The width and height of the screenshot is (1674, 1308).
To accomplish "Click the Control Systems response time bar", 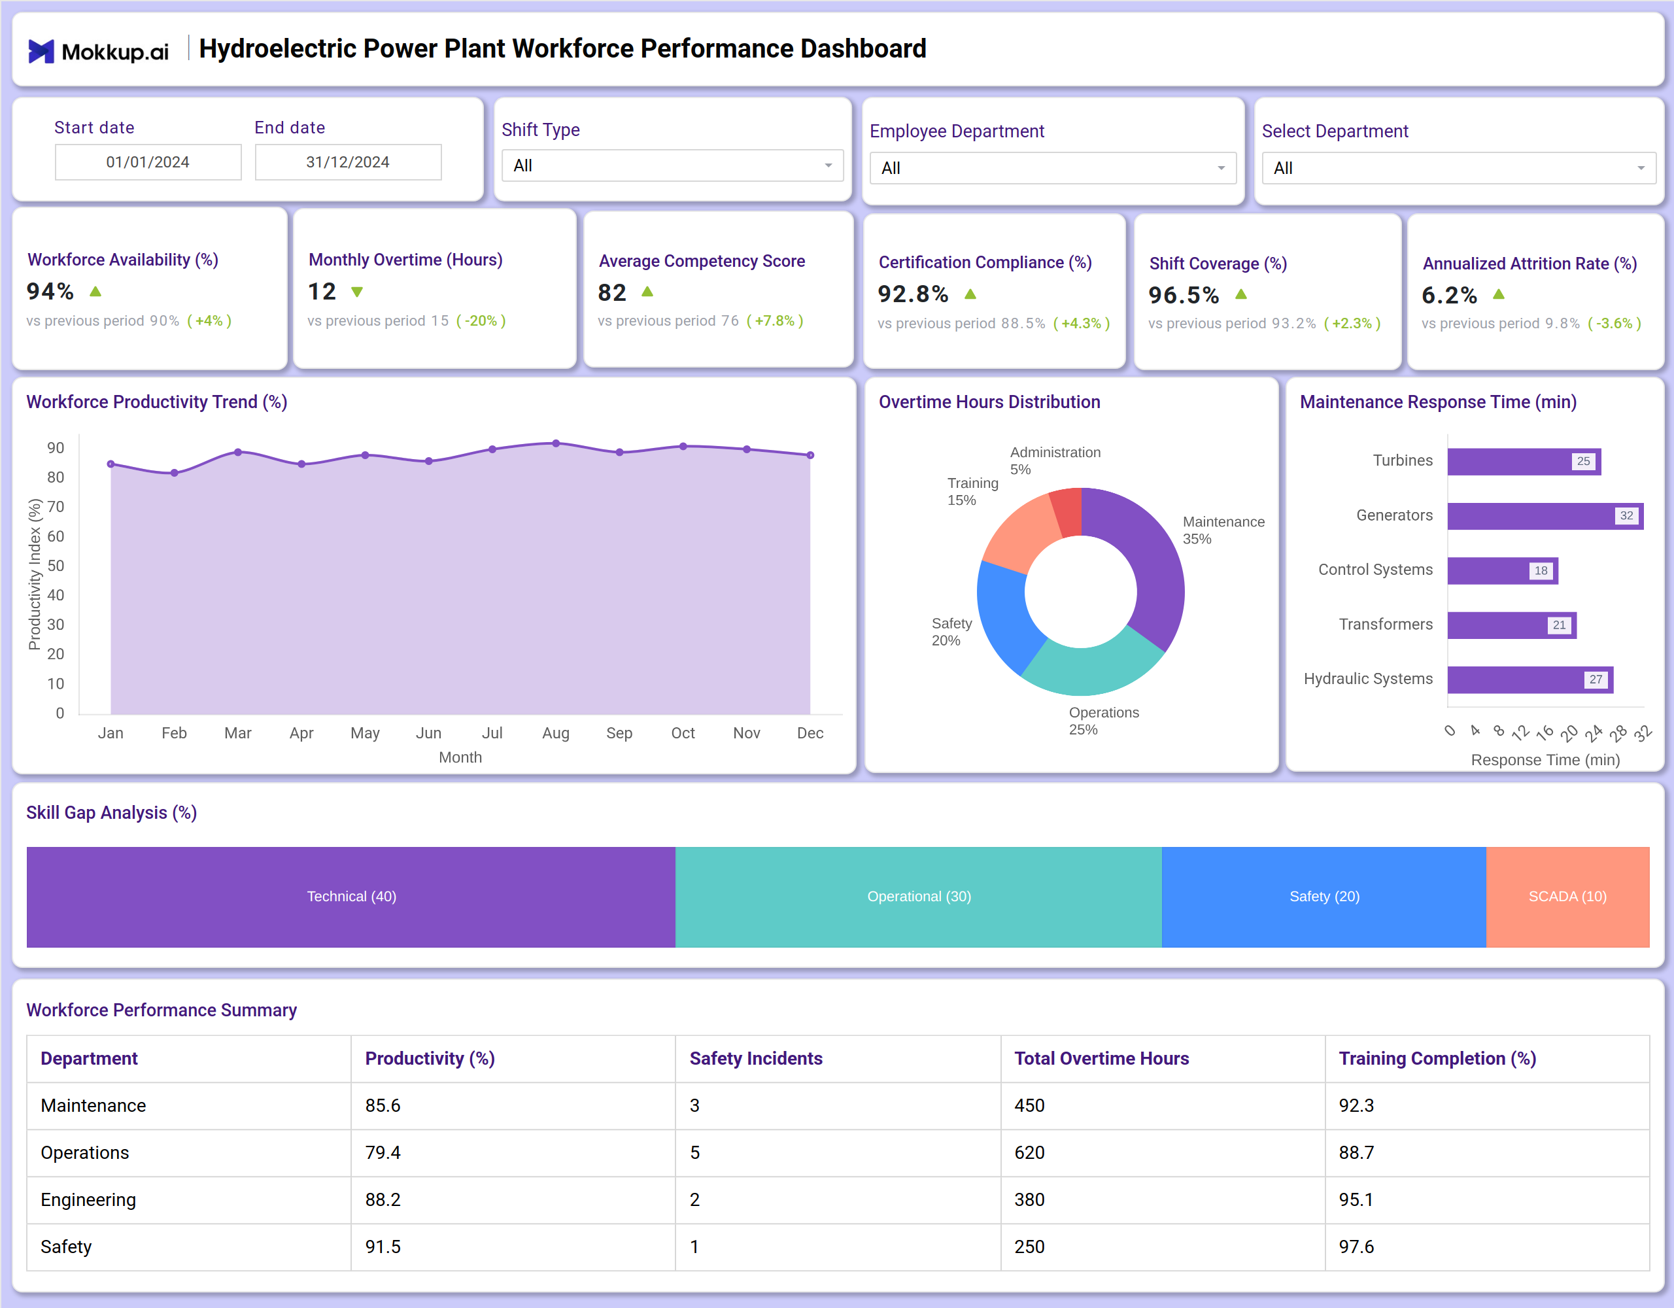I will (x=1502, y=570).
